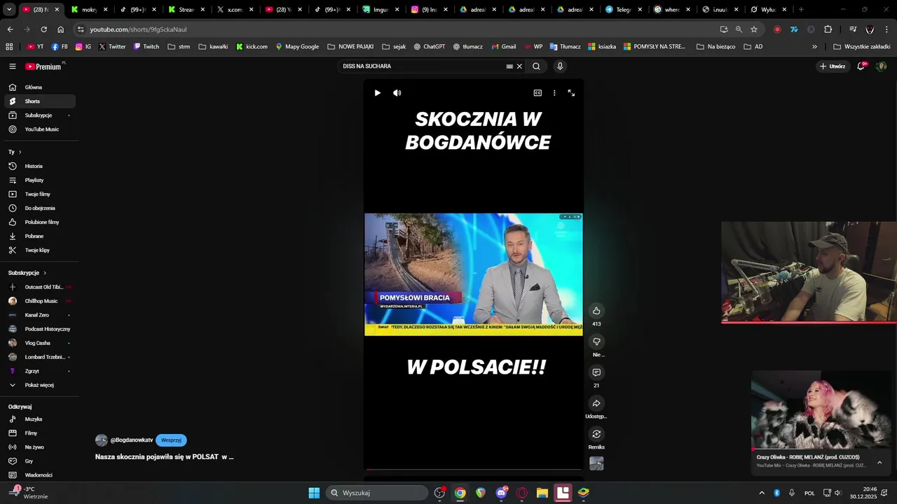
Task: Open the NOWE PAJĄKI bookmark folder
Action: 350,47
